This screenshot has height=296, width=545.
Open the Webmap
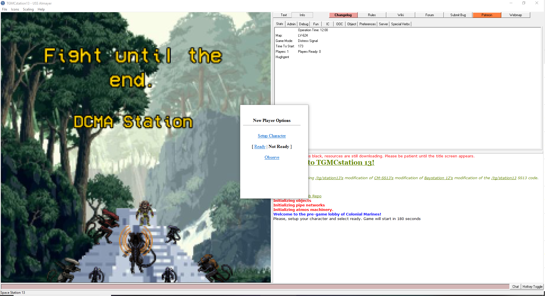pyautogui.click(x=516, y=15)
